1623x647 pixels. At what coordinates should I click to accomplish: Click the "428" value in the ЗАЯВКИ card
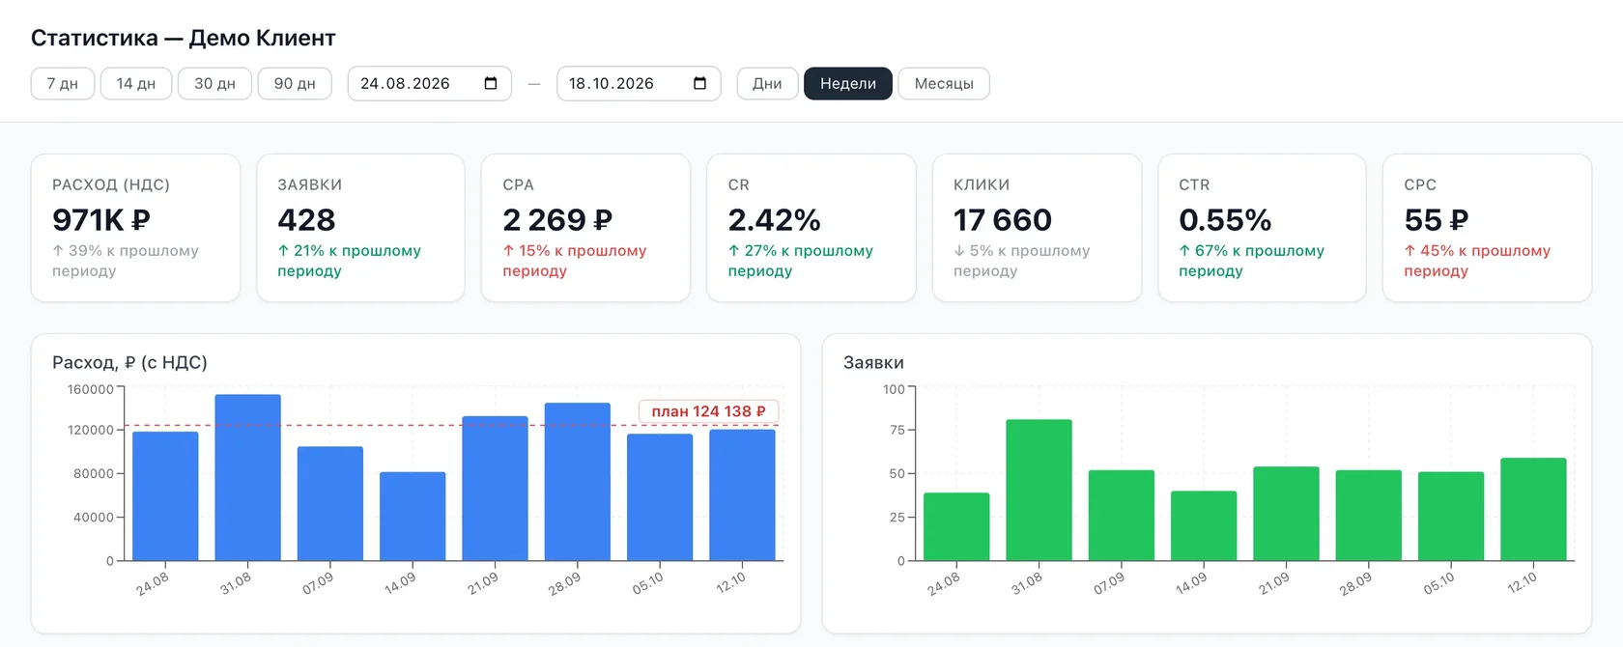tap(306, 220)
